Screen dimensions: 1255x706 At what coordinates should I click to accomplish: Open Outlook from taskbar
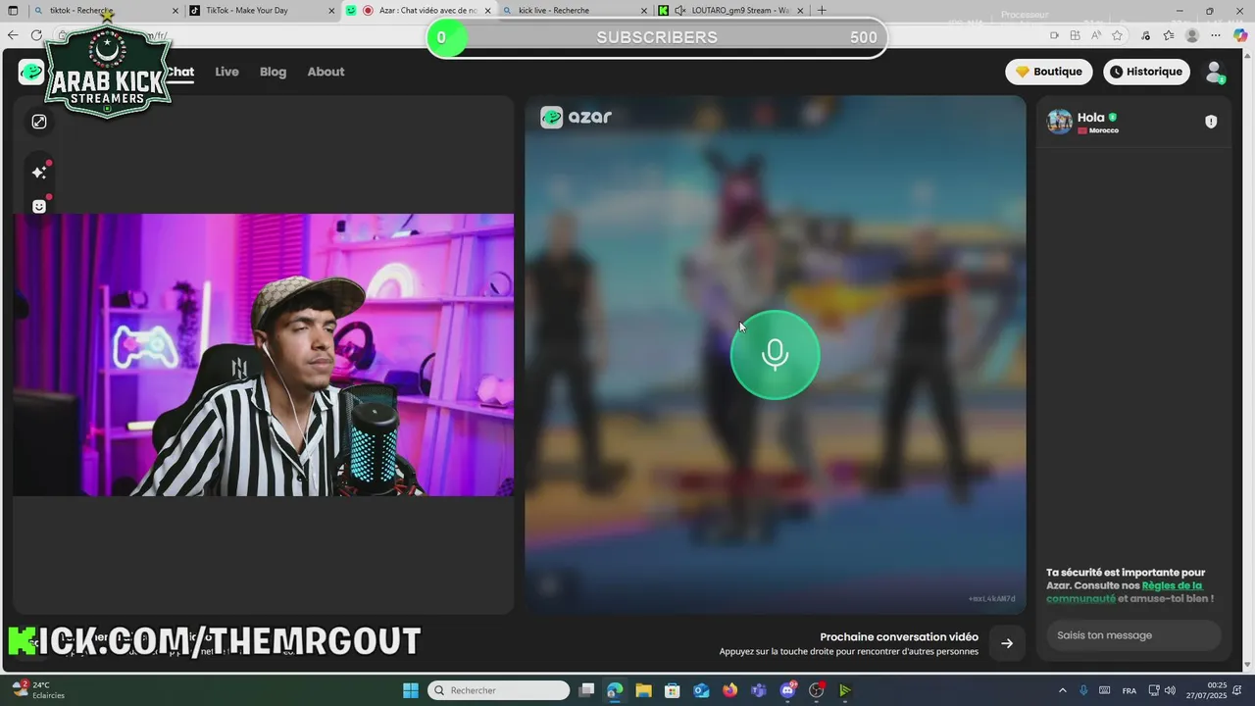[x=701, y=690]
